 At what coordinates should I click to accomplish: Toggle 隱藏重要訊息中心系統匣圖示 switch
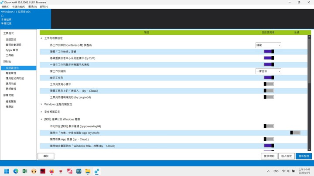269,58
